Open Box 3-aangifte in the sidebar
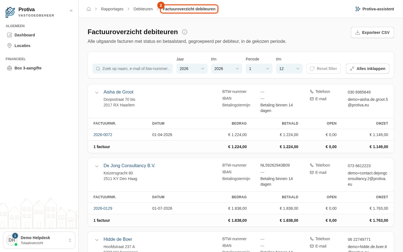 pos(39,68)
